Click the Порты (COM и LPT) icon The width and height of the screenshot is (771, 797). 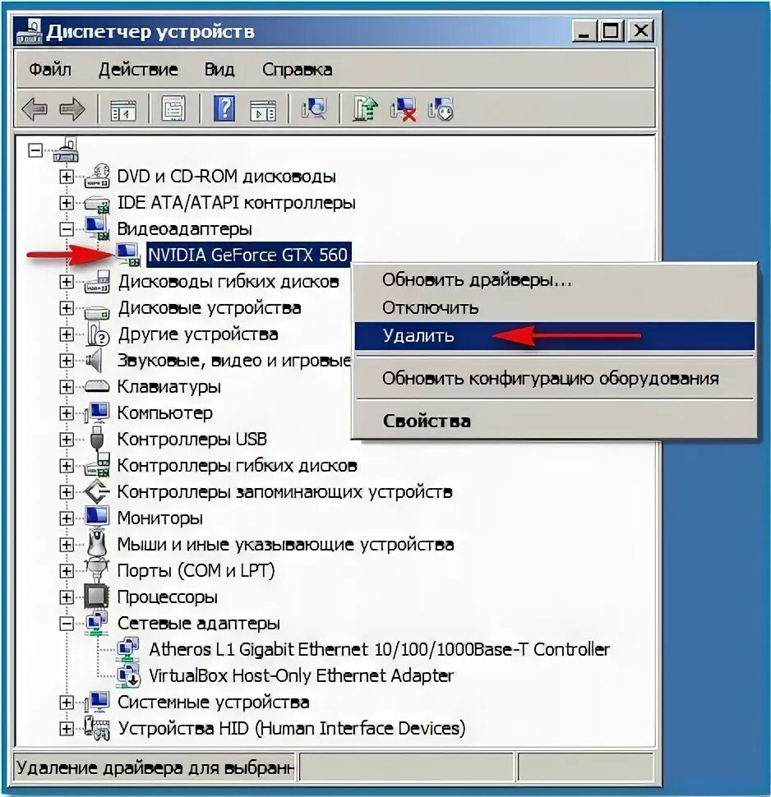97,569
